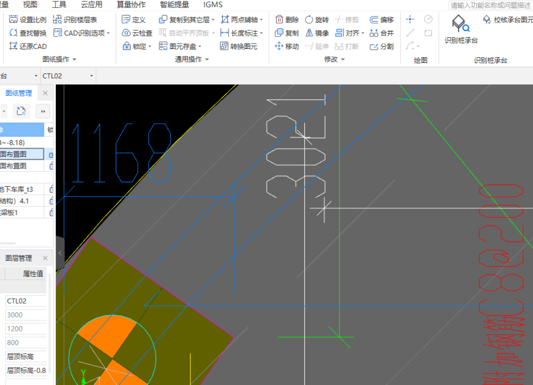Click the 分割 split tool
This screenshot has width=533, height=385.
click(382, 46)
